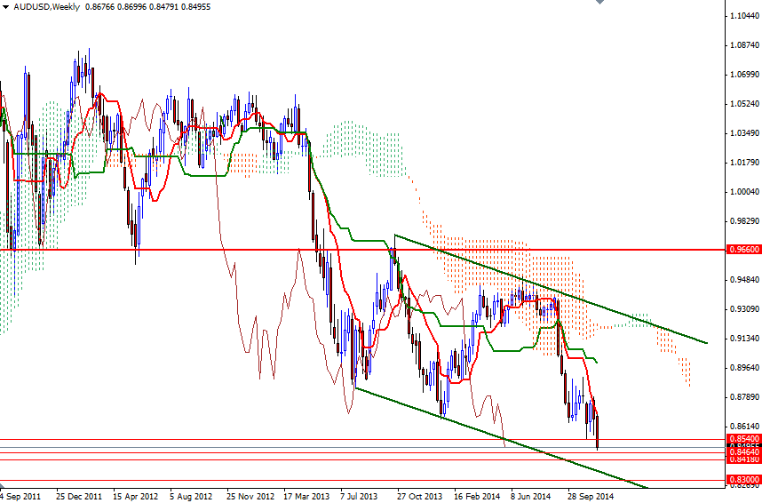Click the 8 Jun 2014 date label

tap(530, 497)
